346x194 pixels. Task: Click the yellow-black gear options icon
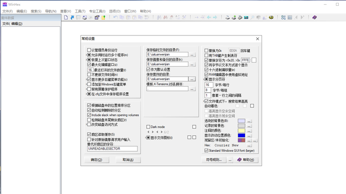click(271, 17)
